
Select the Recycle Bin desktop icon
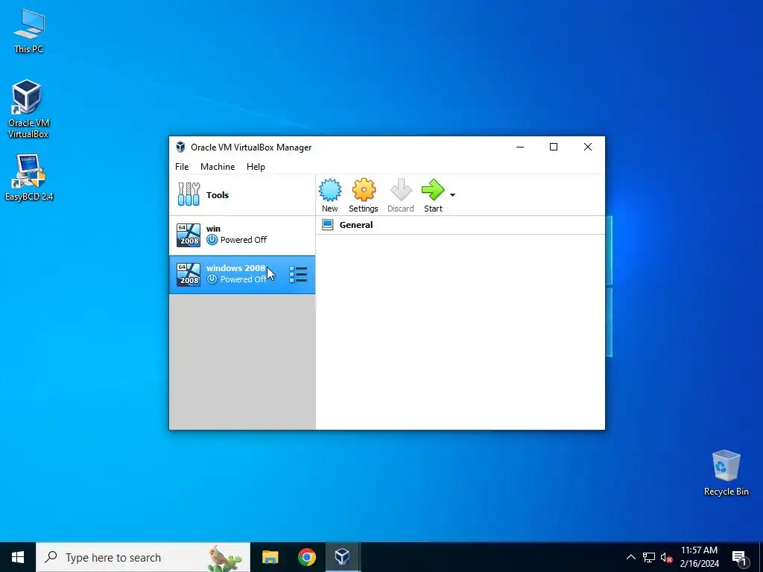(726, 473)
